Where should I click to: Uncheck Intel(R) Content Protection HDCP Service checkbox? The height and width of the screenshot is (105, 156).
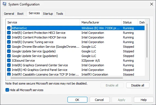pyautogui.click(x=9, y=37)
